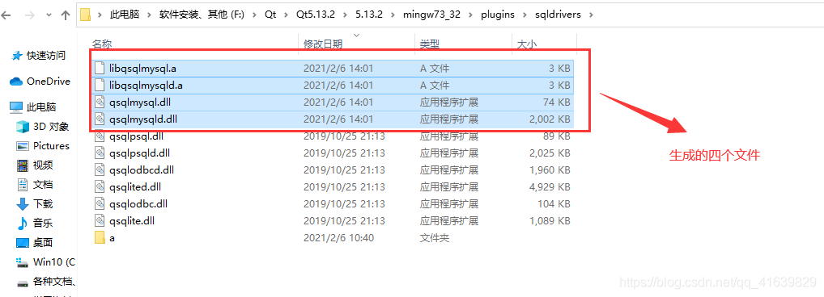Screen dimensions: 824x297
Task: Sort by 大小 column header
Action: pyautogui.click(x=527, y=44)
